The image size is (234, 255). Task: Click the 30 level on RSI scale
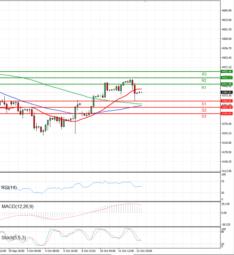coord(223,193)
